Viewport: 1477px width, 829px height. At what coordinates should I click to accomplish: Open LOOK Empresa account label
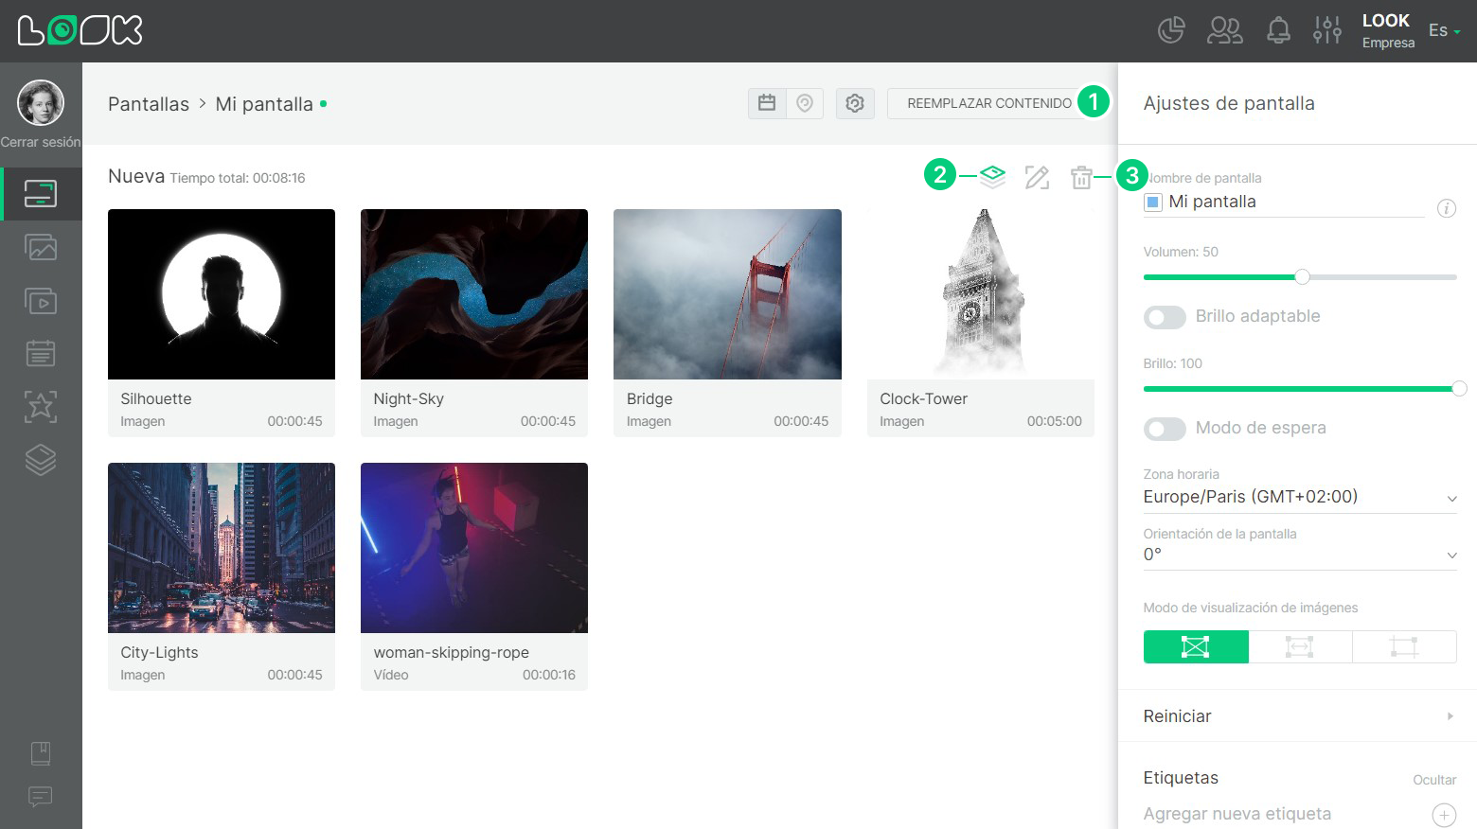[1387, 30]
